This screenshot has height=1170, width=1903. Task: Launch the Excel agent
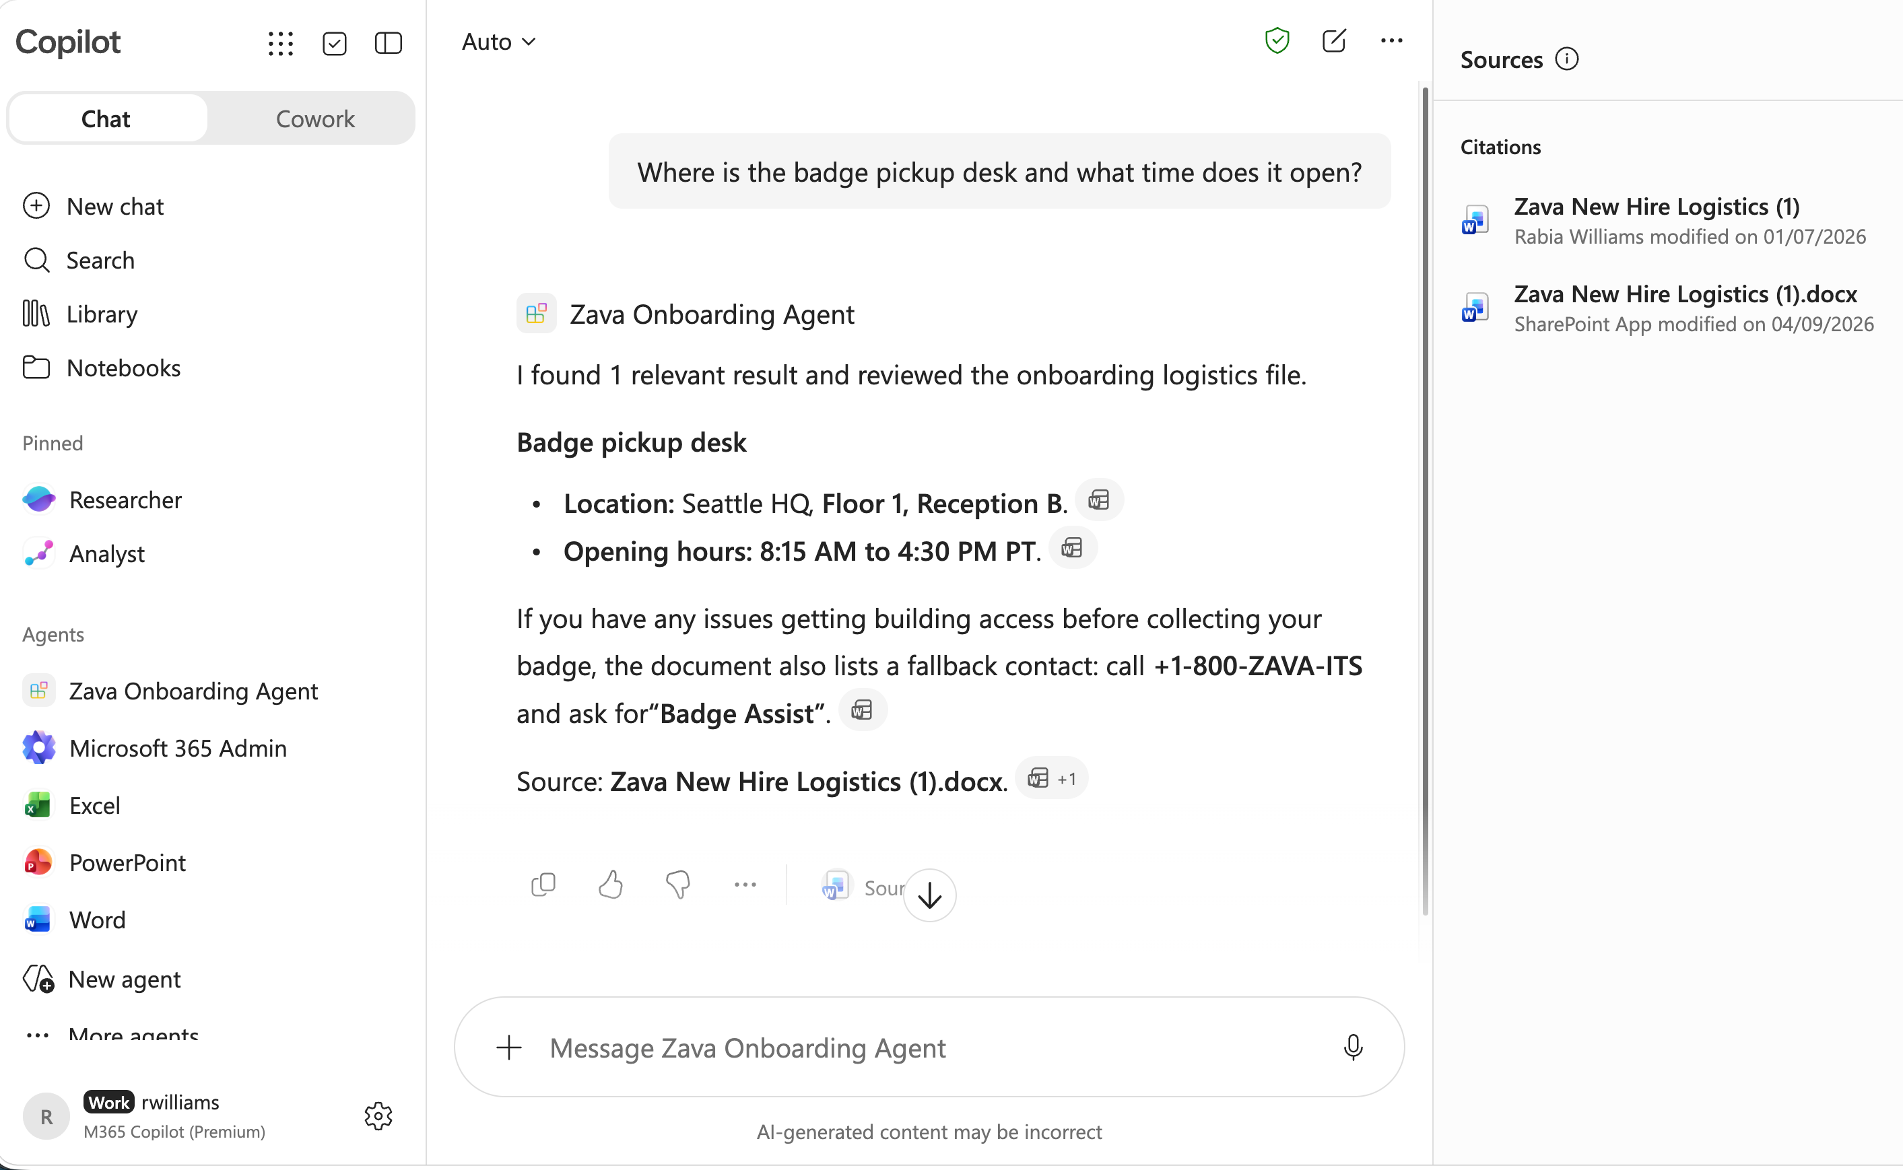coord(72,804)
